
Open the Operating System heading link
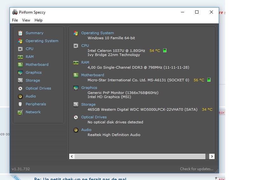coord(97,33)
